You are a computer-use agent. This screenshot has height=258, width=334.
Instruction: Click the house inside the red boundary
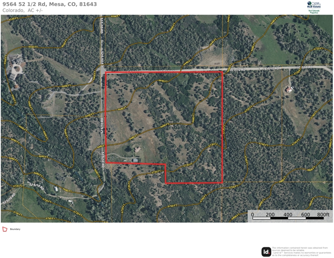coord(137,149)
